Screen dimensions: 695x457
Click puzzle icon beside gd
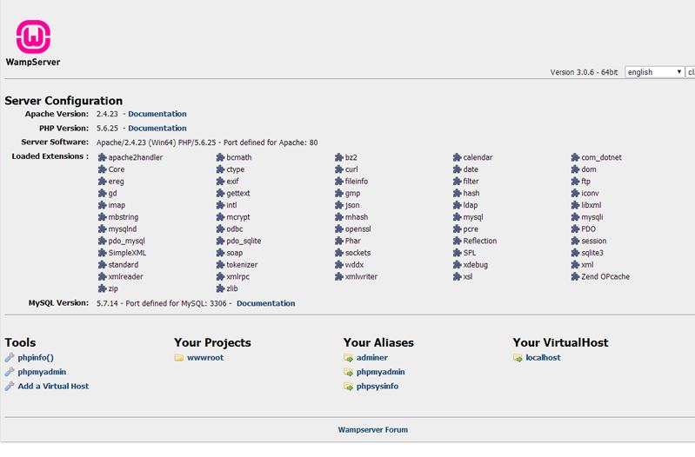[x=102, y=193]
